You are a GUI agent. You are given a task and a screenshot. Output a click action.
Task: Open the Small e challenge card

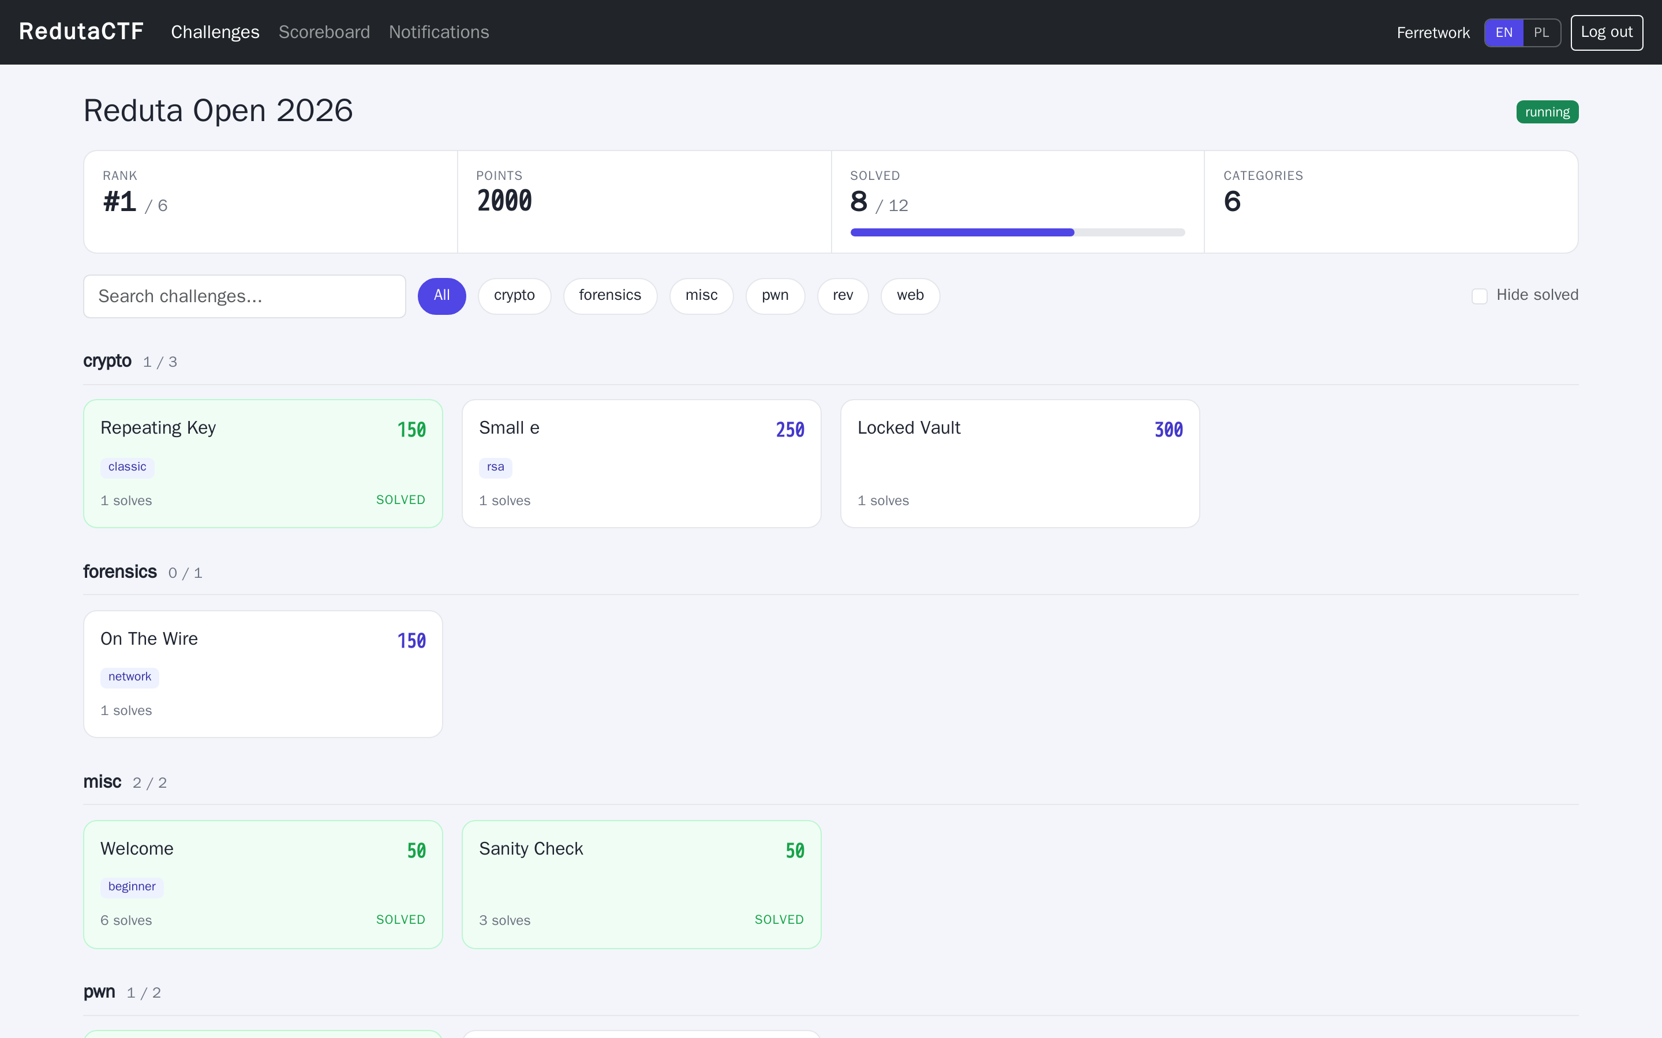[x=642, y=464]
